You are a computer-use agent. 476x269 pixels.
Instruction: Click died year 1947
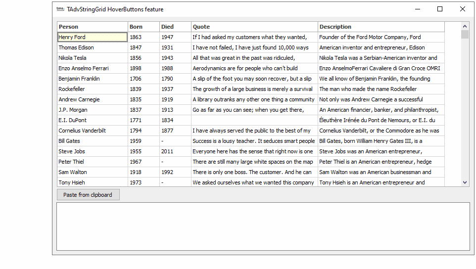[x=175, y=37]
